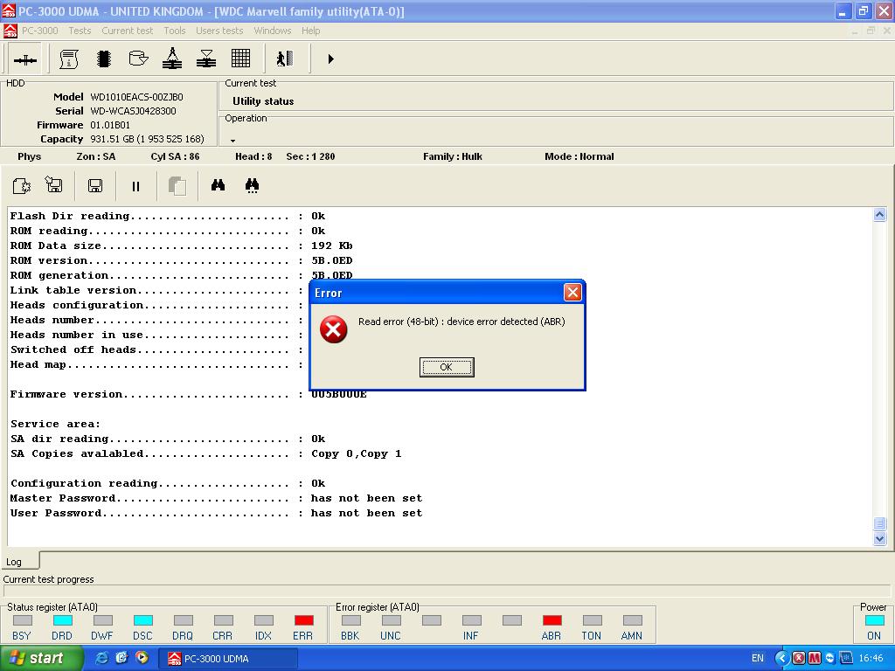Open the Help menu
Image resolution: width=895 pixels, height=671 pixels.
(310, 31)
